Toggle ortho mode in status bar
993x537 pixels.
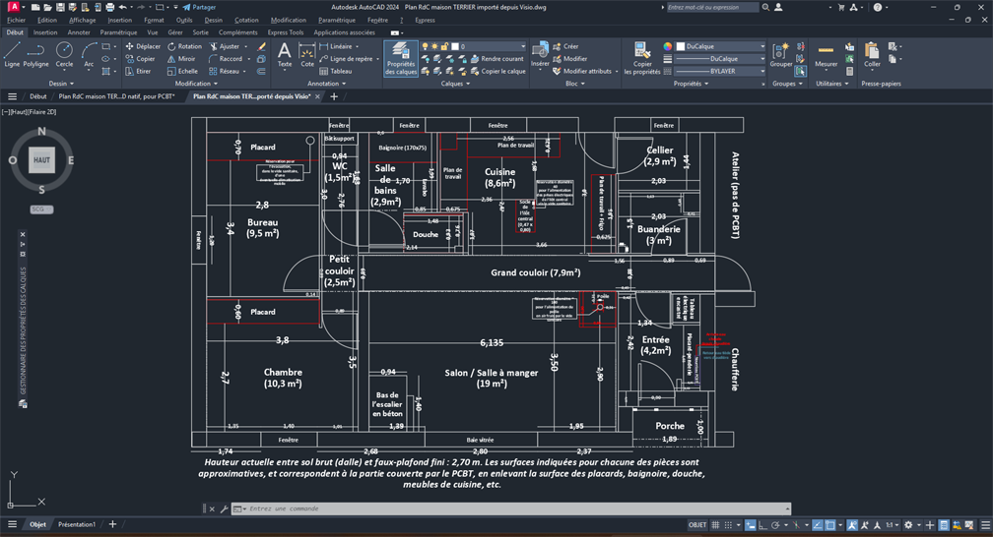click(763, 525)
